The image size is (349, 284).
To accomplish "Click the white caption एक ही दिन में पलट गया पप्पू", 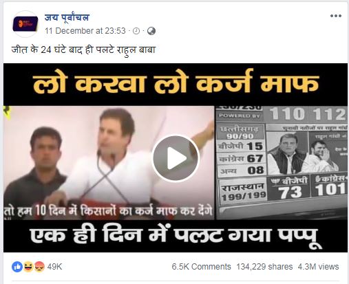I will pos(176,237).
